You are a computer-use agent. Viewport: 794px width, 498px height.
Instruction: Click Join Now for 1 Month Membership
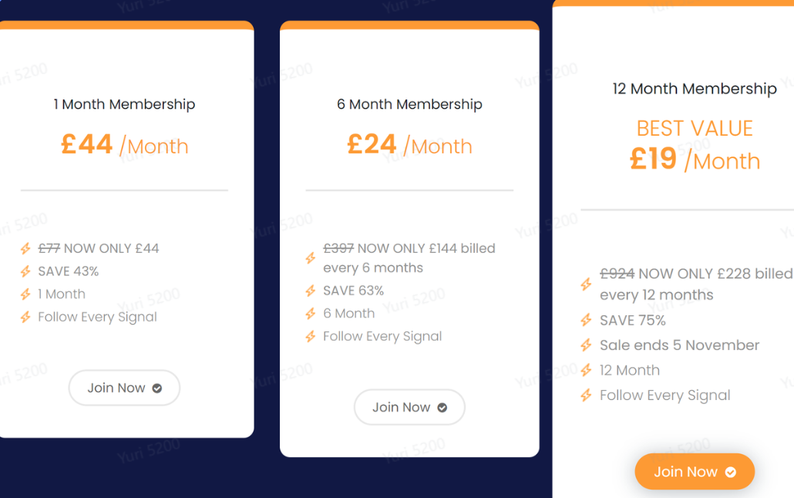click(124, 388)
